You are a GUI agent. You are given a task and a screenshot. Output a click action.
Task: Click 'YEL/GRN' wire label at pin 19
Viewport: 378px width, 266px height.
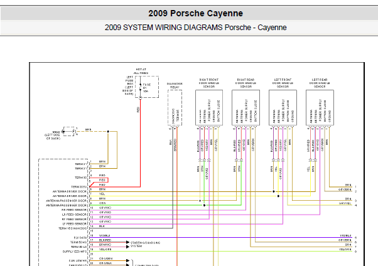(105, 249)
